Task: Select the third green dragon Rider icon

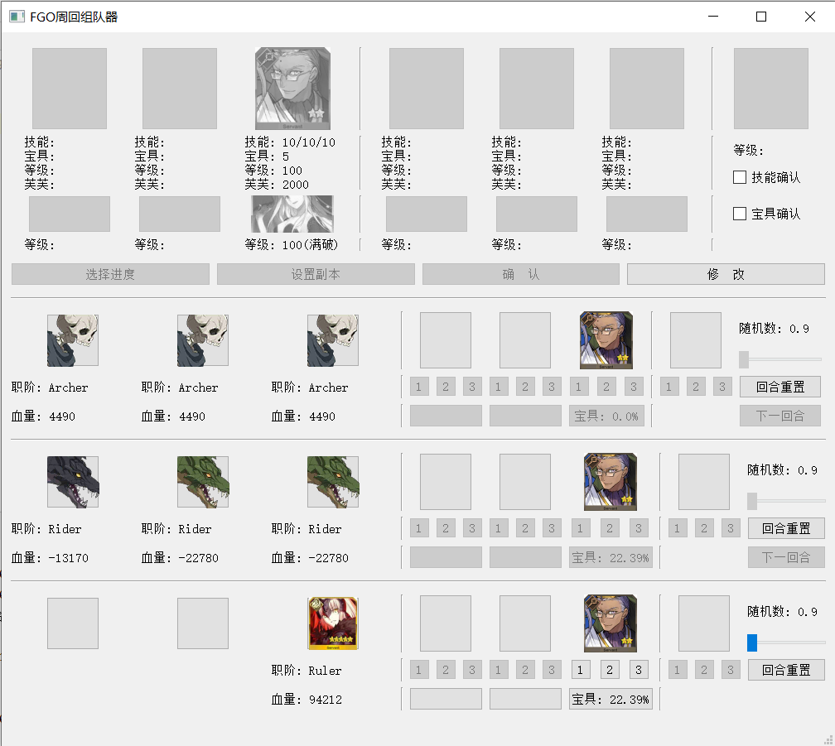Action: [x=333, y=482]
